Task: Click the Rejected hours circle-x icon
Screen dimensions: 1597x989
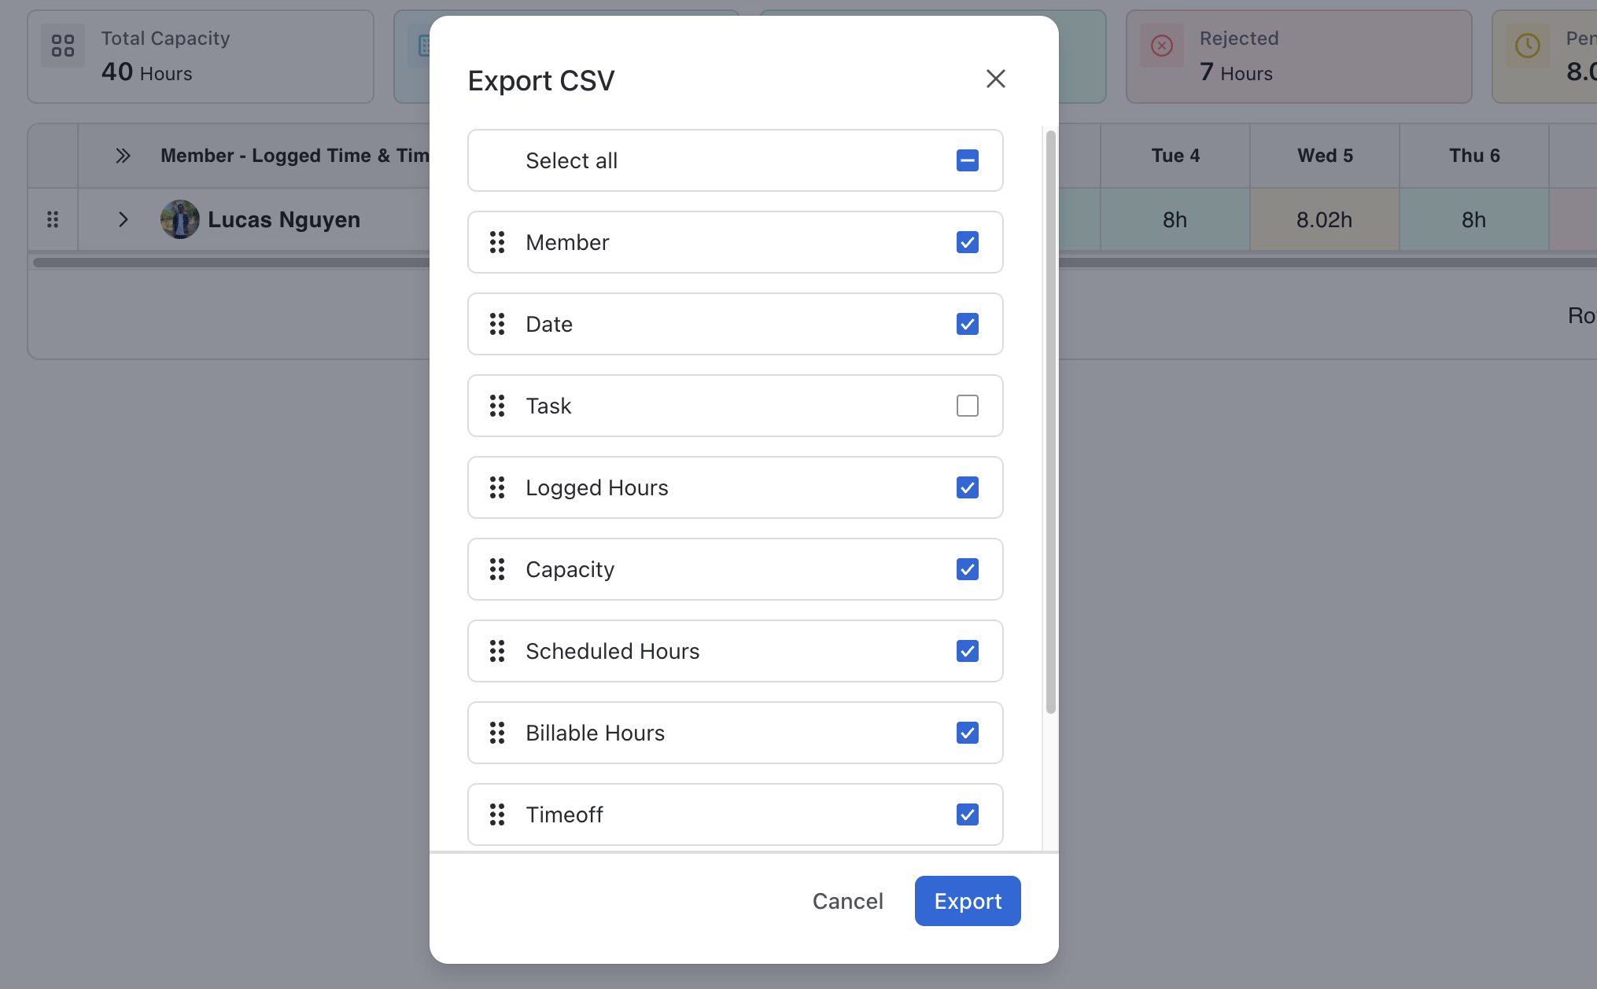Action: point(1162,46)
